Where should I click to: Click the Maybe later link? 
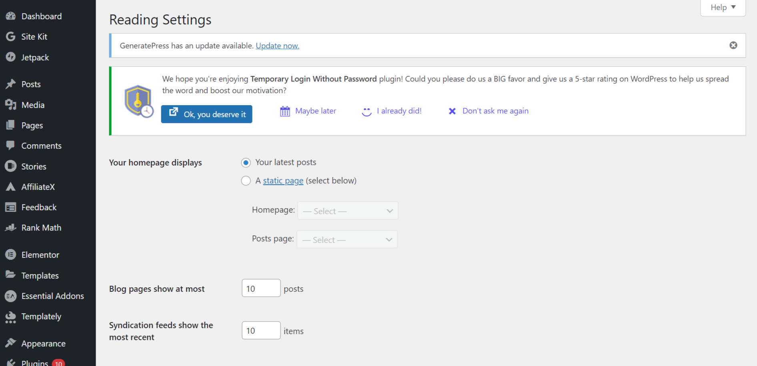pyautogui.click(x=316, y=111)
